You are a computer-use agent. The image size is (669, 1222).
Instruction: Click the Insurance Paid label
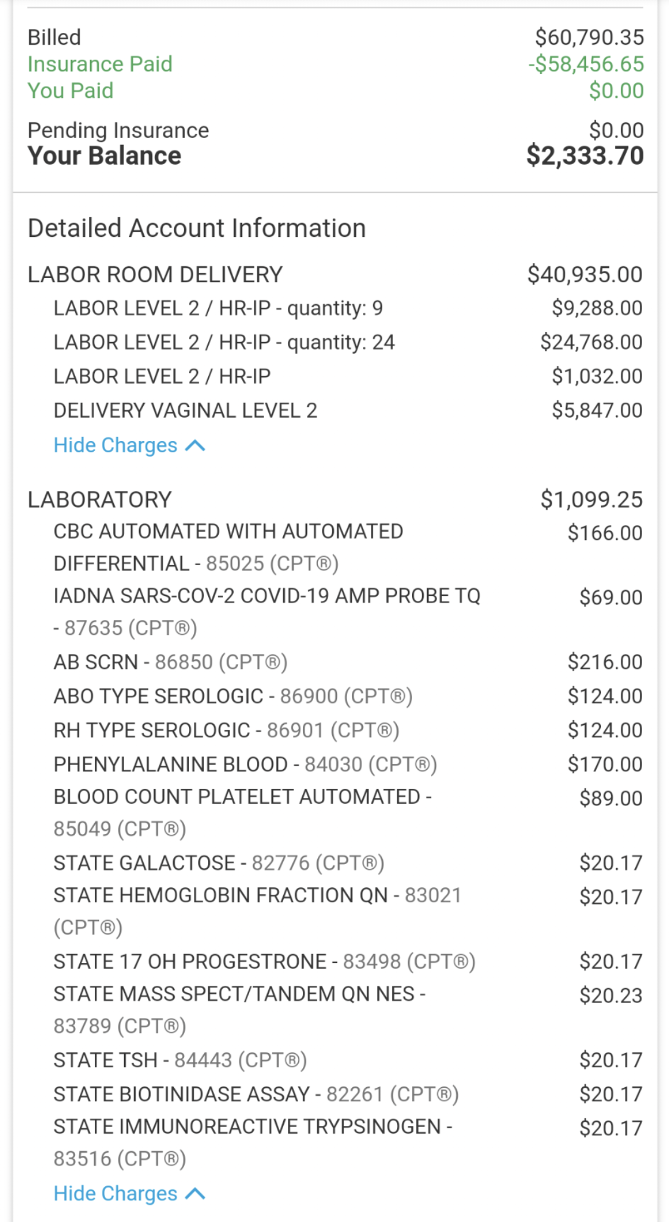pyautogui.click(x=100, y=64)
